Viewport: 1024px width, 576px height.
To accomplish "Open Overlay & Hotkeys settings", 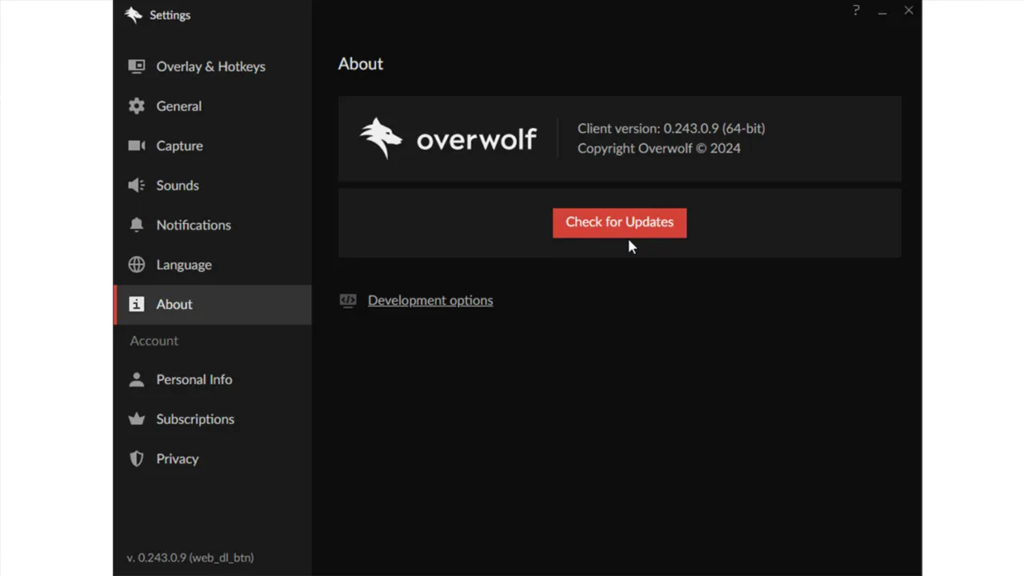I will pos(212,66).
